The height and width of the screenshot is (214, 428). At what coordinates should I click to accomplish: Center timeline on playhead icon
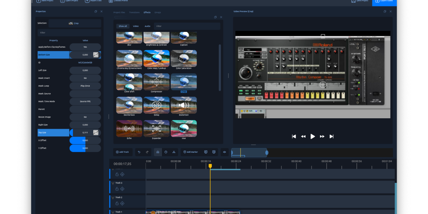click(x=225, y=152)
